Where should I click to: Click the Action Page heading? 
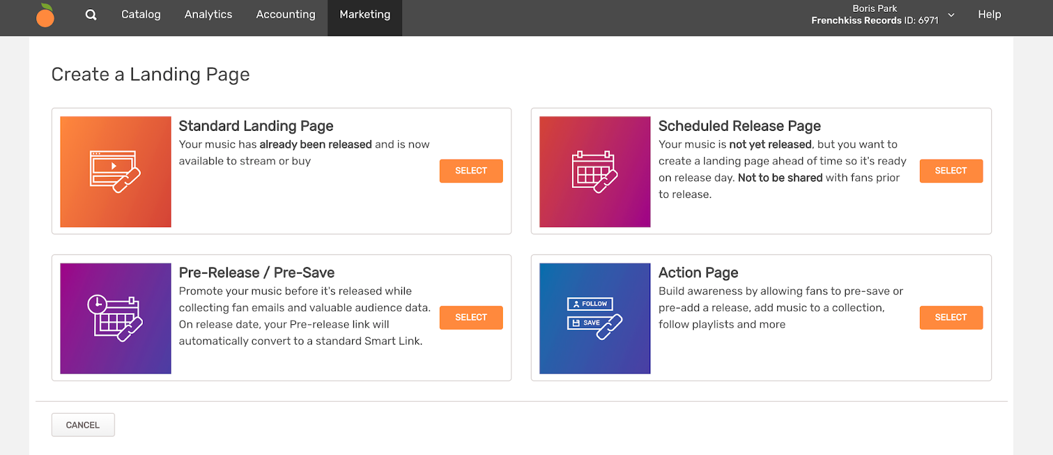pos(698,272)
